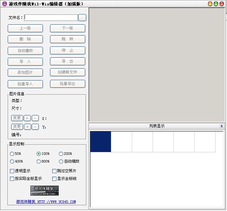Viewport: 227px width, 211px height.
Task: Open the 游戏伴随我 website link
Action: coord(46,202)
